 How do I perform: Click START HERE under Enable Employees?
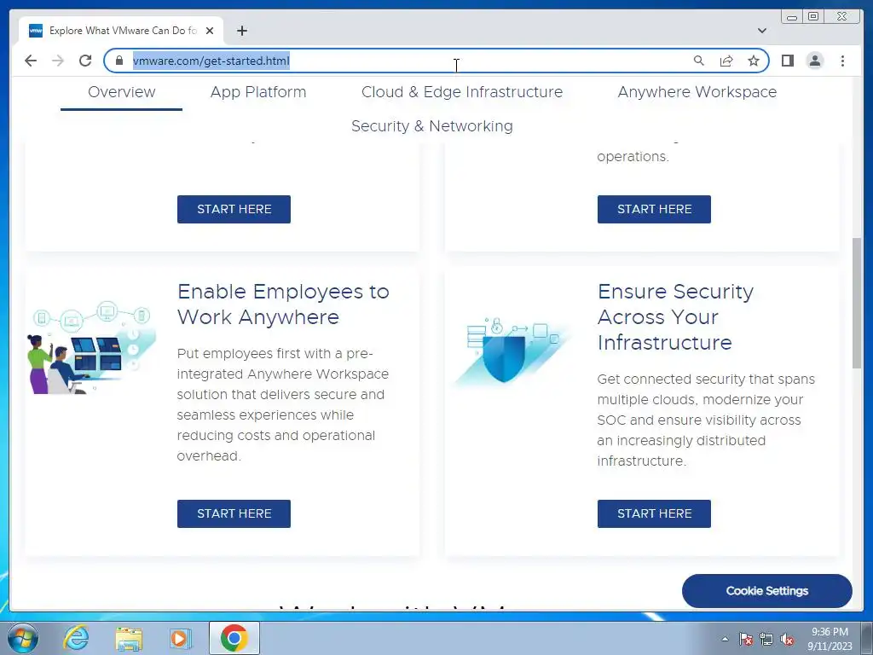click(234, 513)
